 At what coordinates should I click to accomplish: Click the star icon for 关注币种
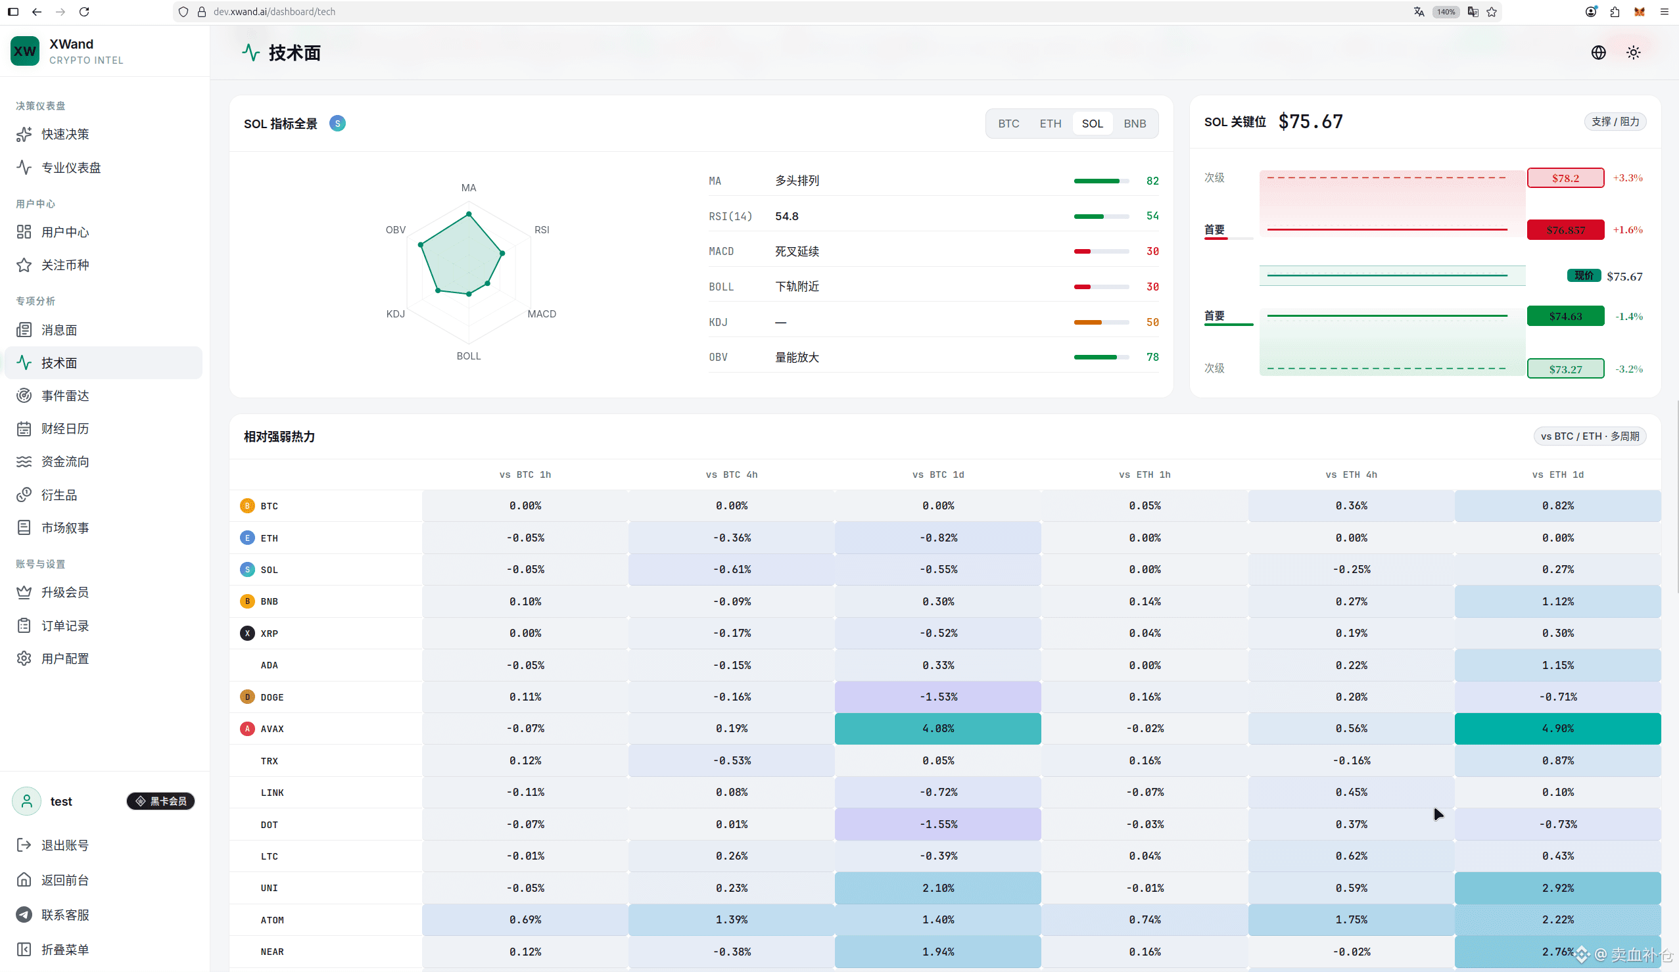(24, 264)
